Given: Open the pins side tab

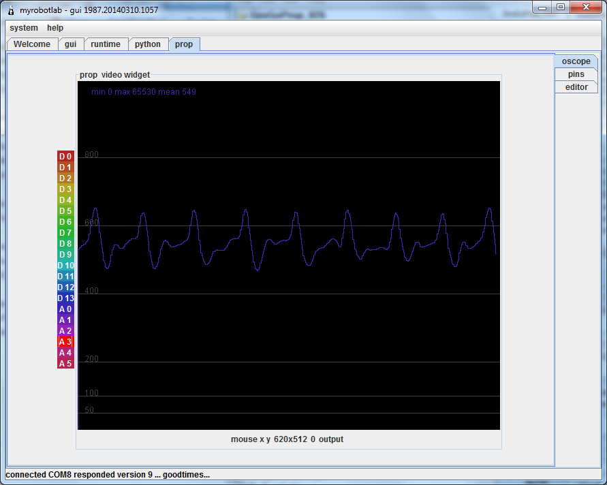Looking at the screenshot, I should pos(576,74).
